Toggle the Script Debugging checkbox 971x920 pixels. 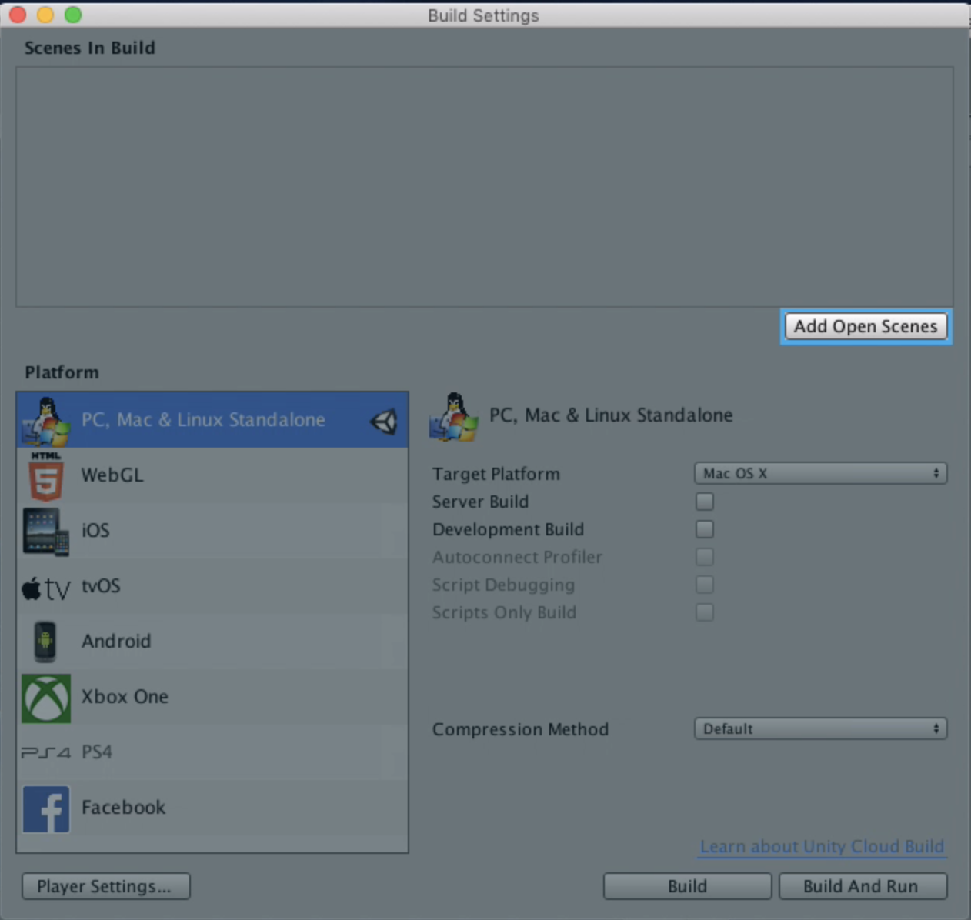pos(705,585)
